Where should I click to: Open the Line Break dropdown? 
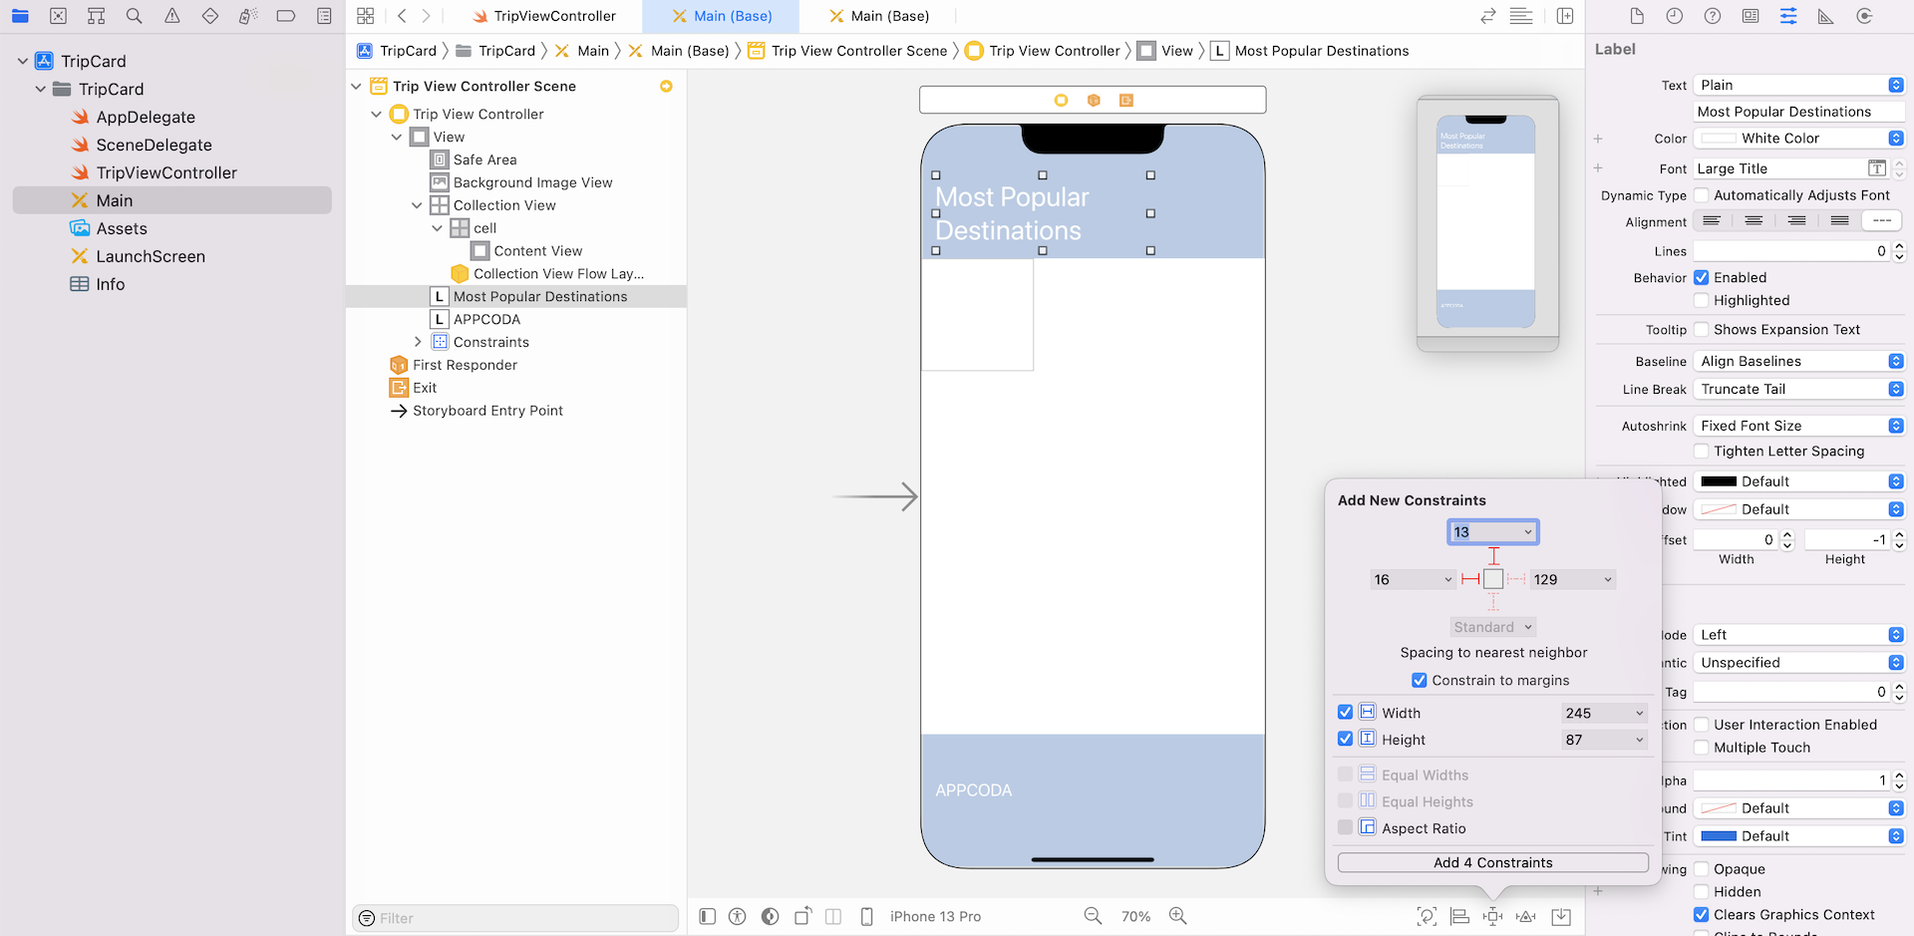point(1800,390)
